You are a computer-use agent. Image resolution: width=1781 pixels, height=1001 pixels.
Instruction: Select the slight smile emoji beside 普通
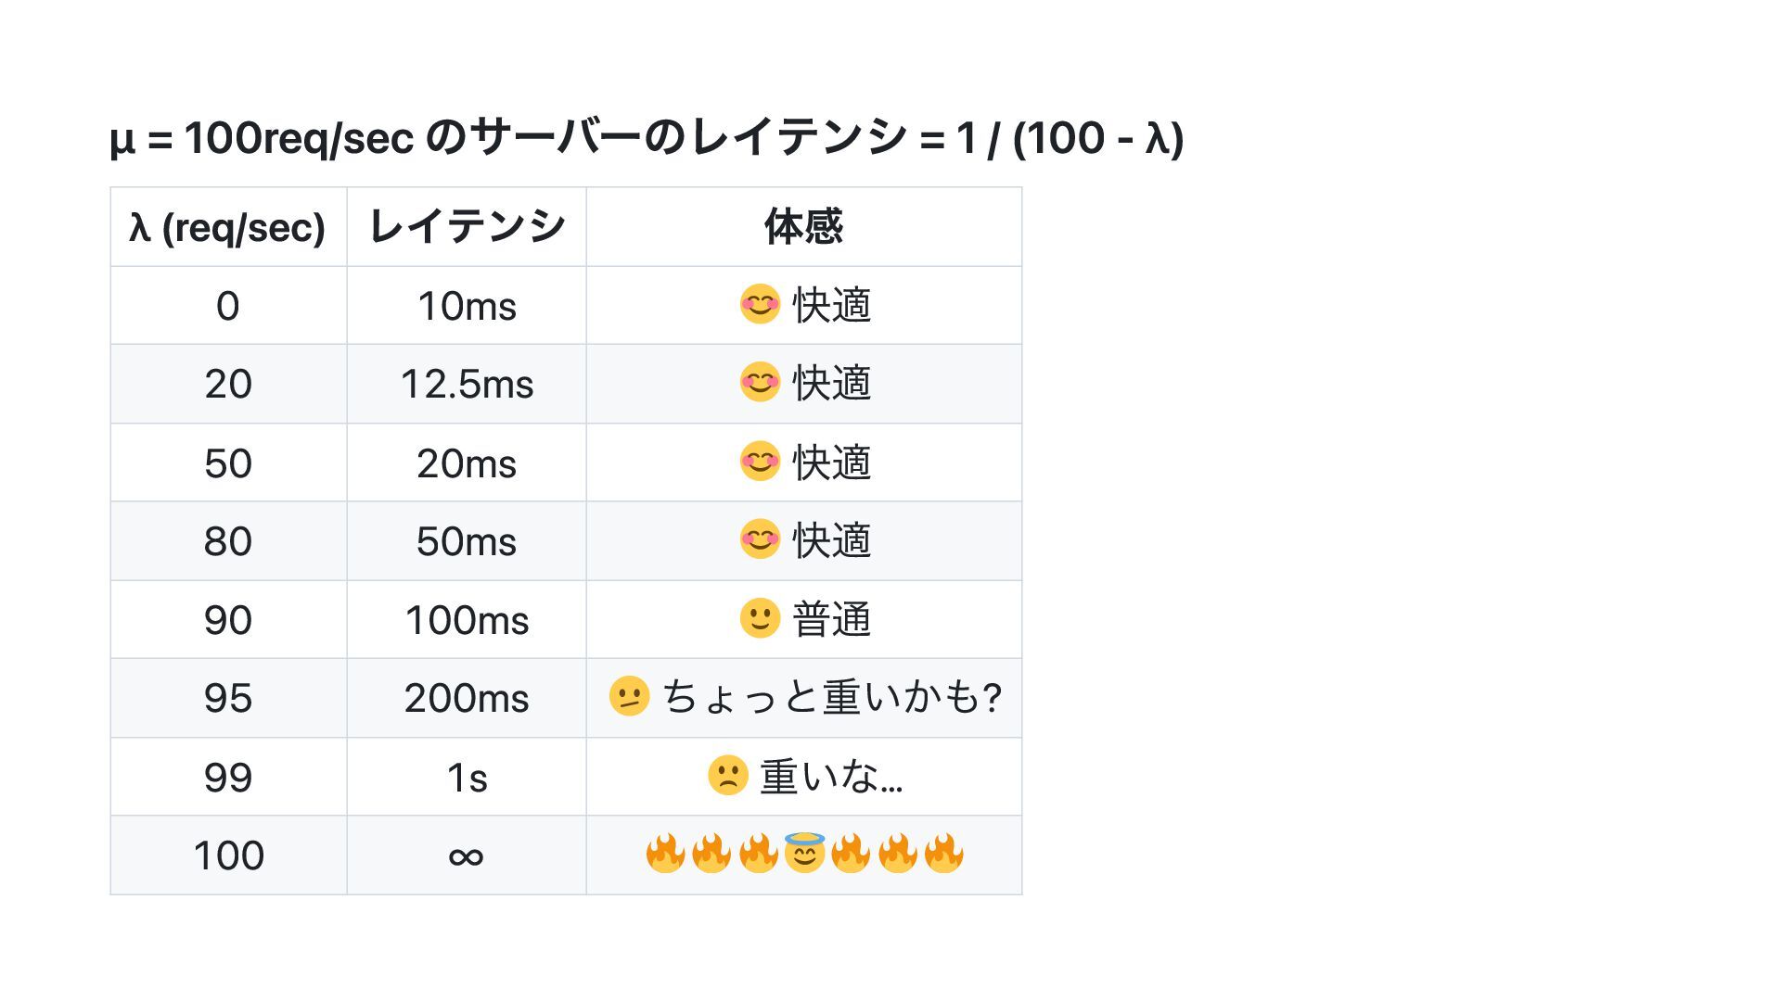click(x=760, y=617)
